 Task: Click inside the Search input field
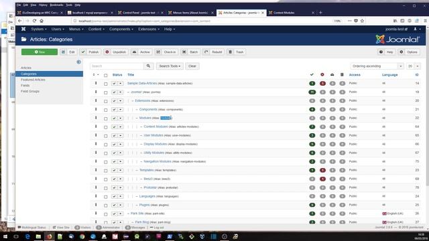click(x=117, y=66)
